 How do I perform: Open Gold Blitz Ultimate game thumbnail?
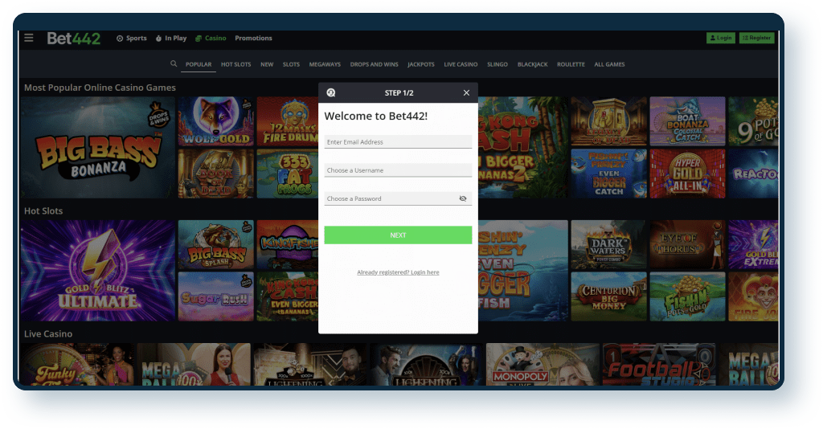point(98,271)
